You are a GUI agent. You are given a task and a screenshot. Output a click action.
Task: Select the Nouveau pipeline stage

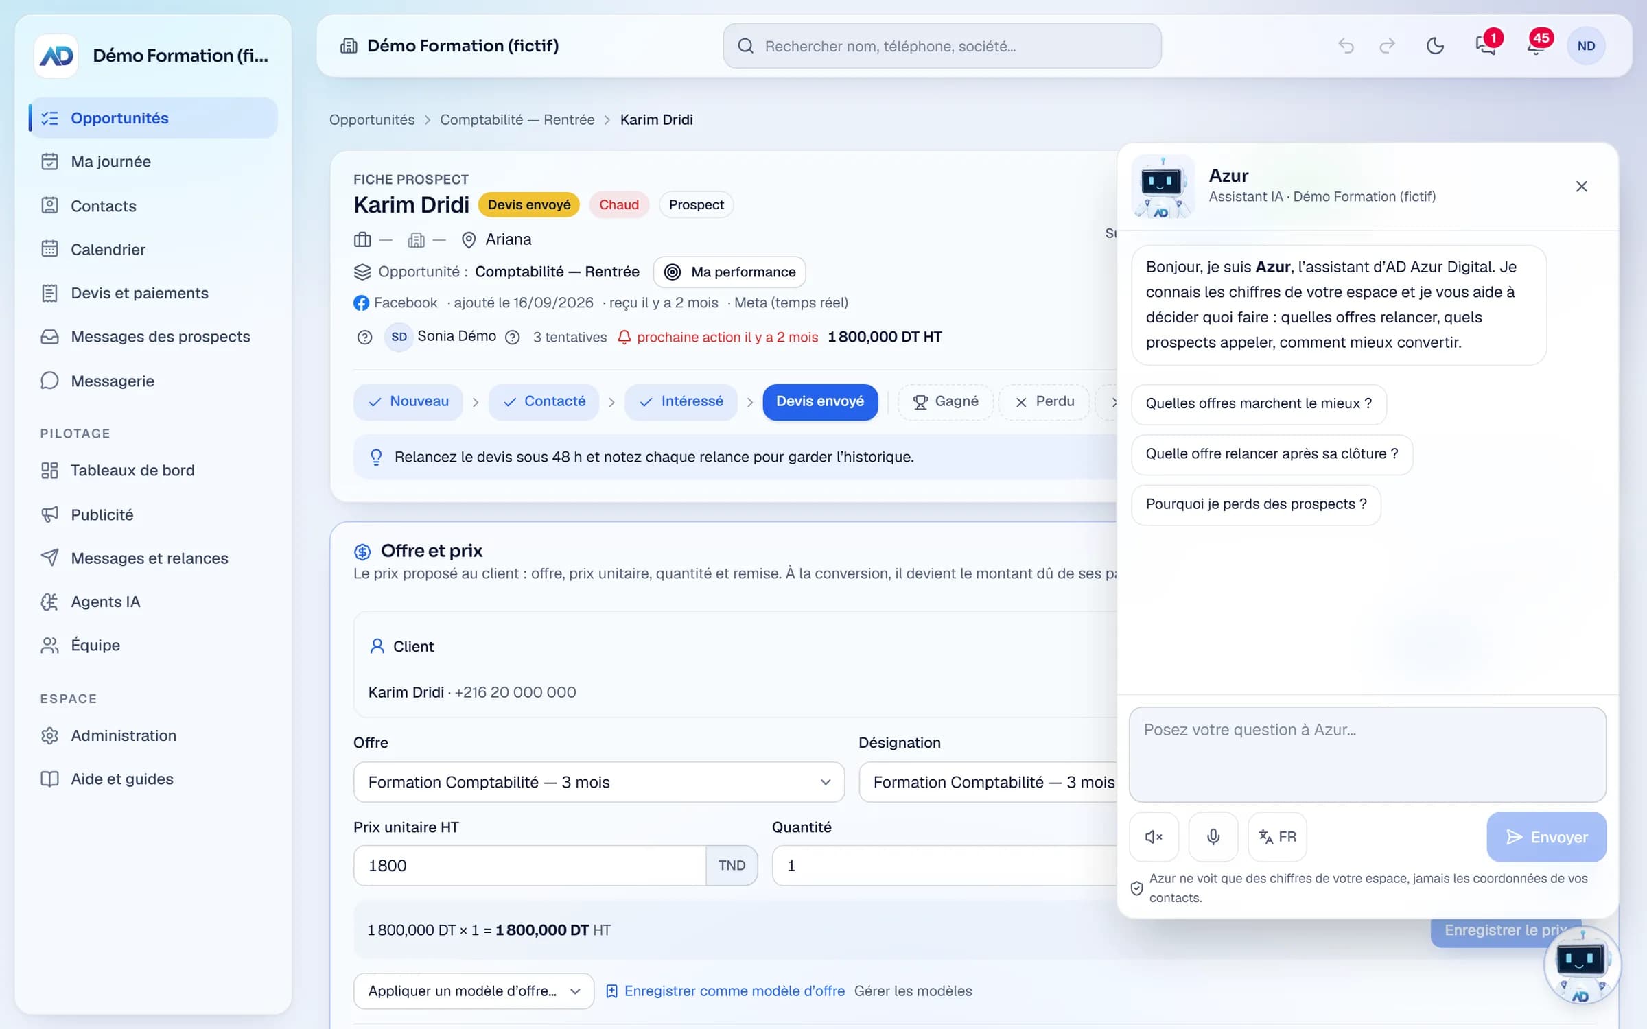(408, 401)
